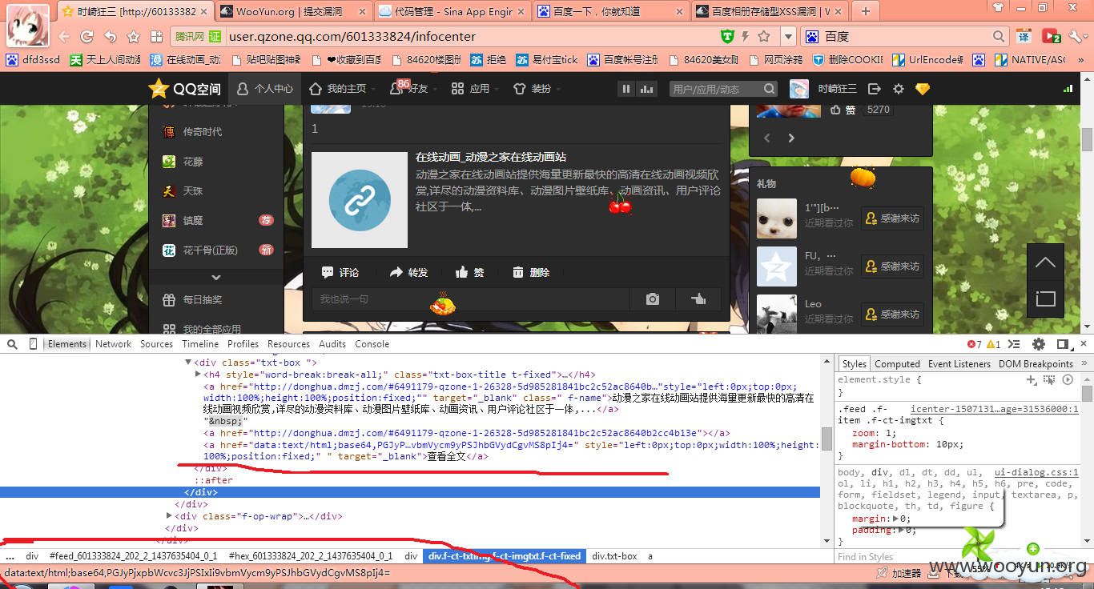The width and height of the screenshot is (1094, 589).
Task: Like the feed post with 赞
Action: click(470, 272)
